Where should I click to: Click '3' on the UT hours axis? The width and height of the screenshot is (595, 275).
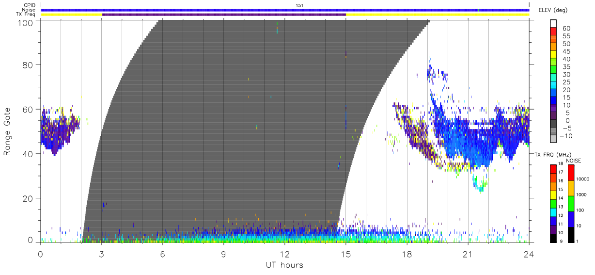pyautogui.click(x=102, y=254)
